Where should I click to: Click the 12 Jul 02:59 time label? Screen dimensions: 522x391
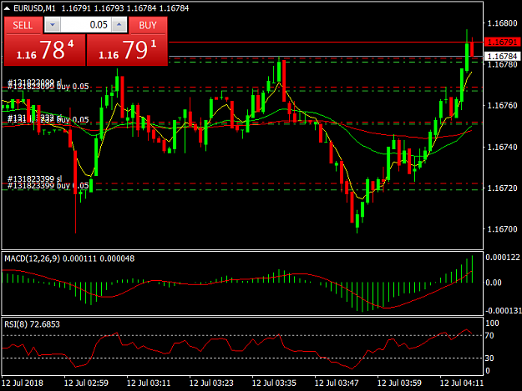pos(86,383)
